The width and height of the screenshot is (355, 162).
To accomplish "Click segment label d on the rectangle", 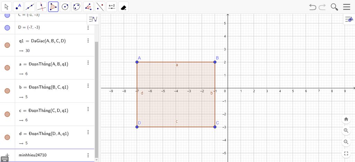I will pyautogui.click(x=142, y=93).
